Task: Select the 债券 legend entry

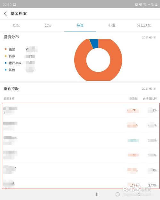Action: (10, 56)
